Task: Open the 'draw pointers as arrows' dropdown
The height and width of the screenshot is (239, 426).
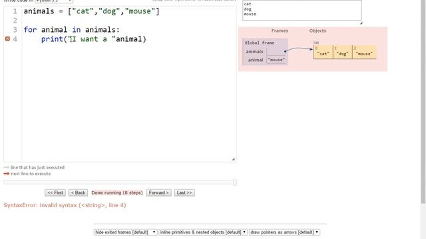Action: pos(284,232)
